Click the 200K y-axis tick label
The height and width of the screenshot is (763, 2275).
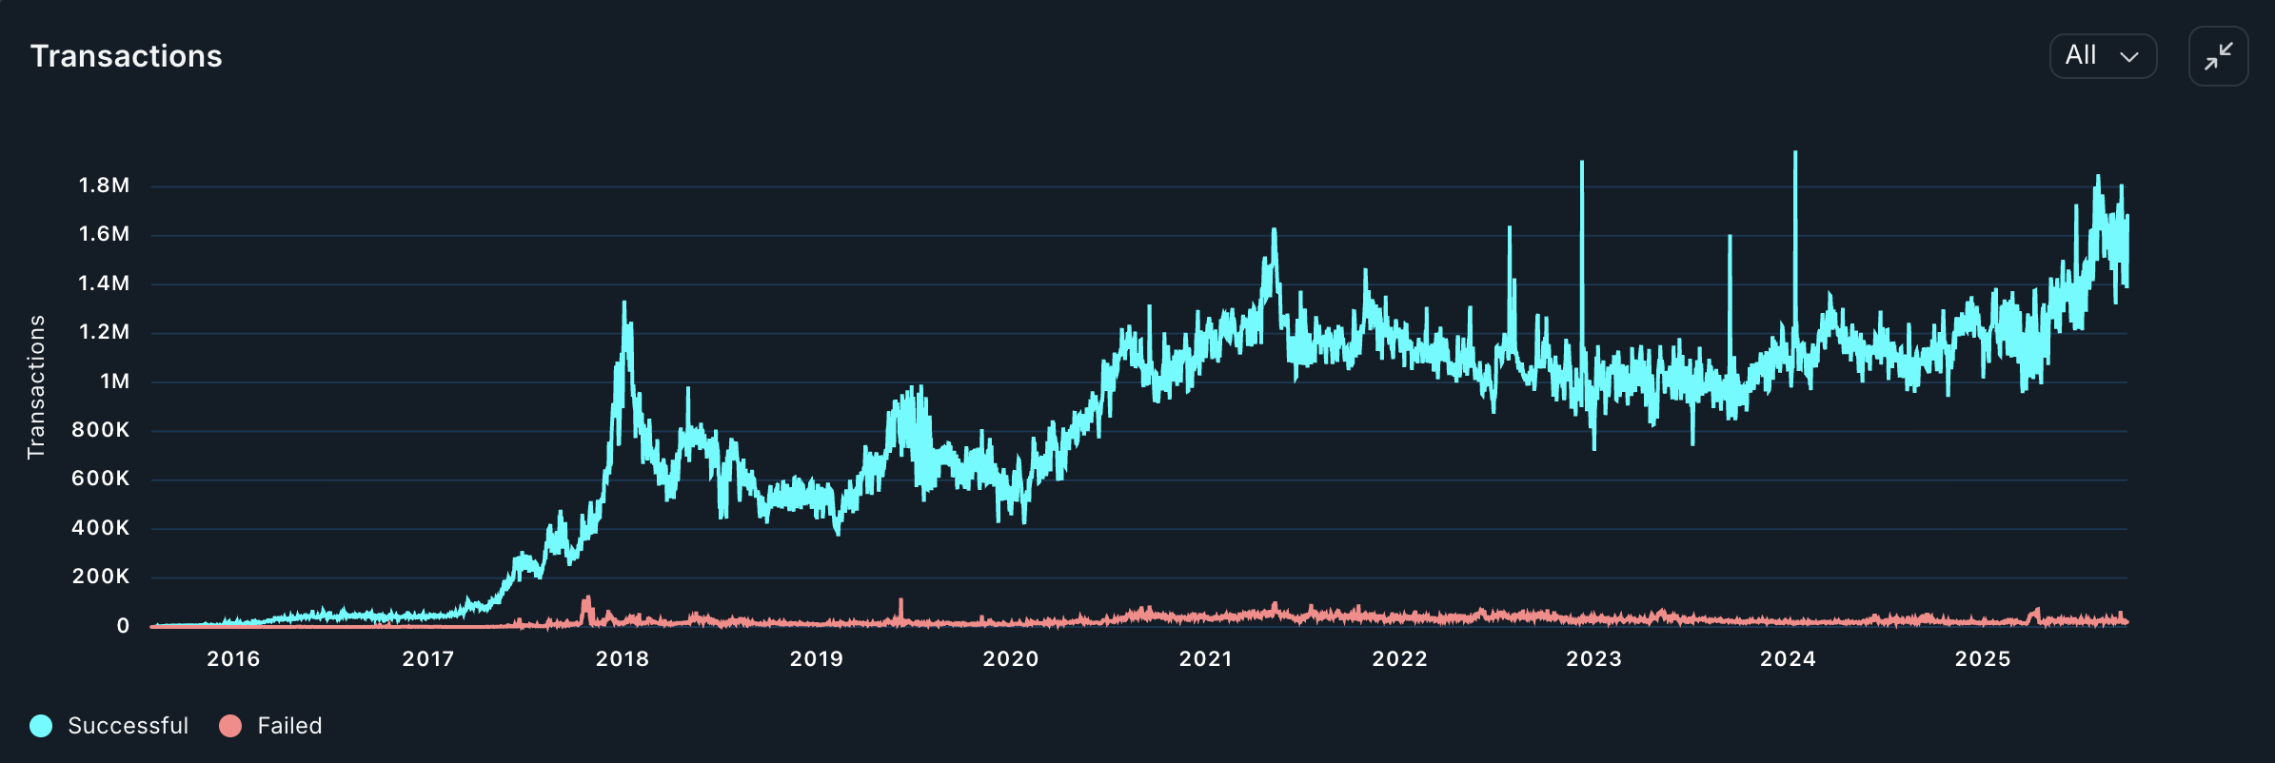click(x=101, y=577)
